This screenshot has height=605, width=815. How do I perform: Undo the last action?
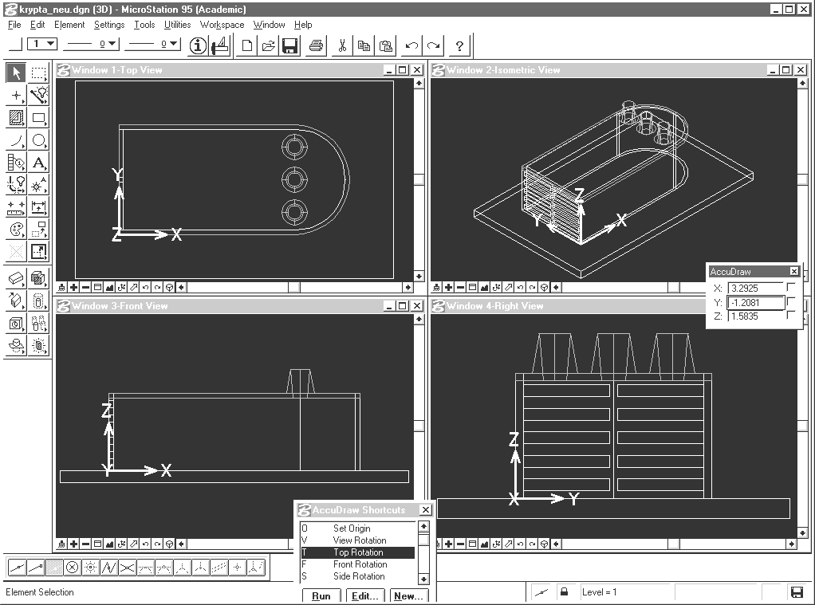click(411, 45)
